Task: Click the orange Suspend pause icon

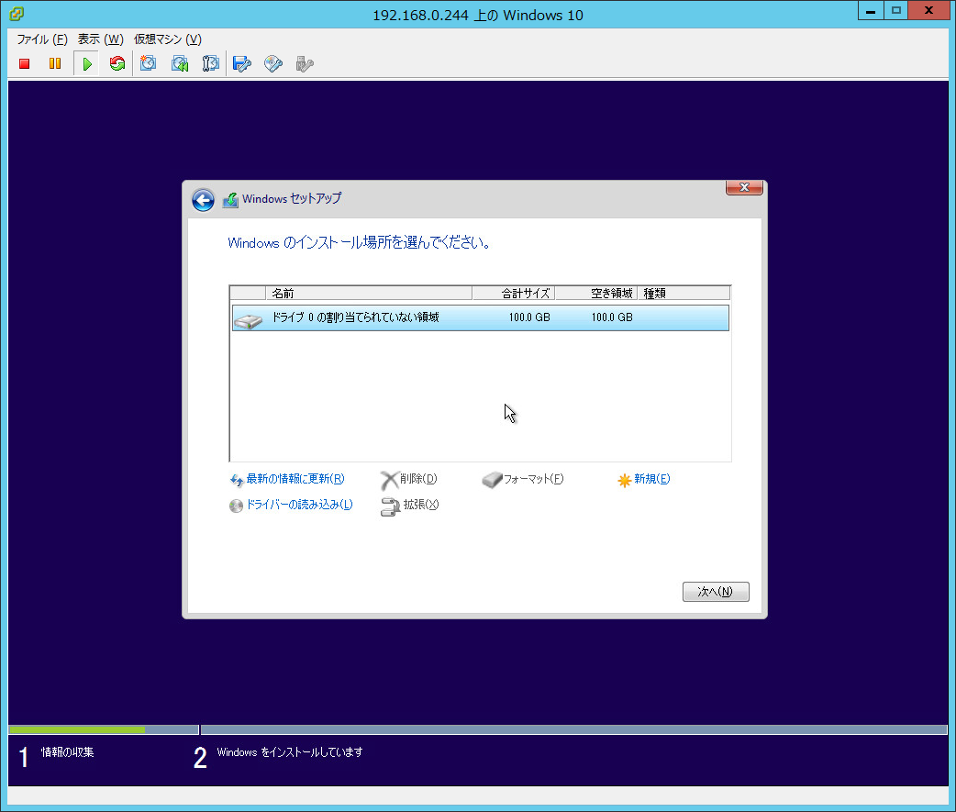Action: point(55,63)
